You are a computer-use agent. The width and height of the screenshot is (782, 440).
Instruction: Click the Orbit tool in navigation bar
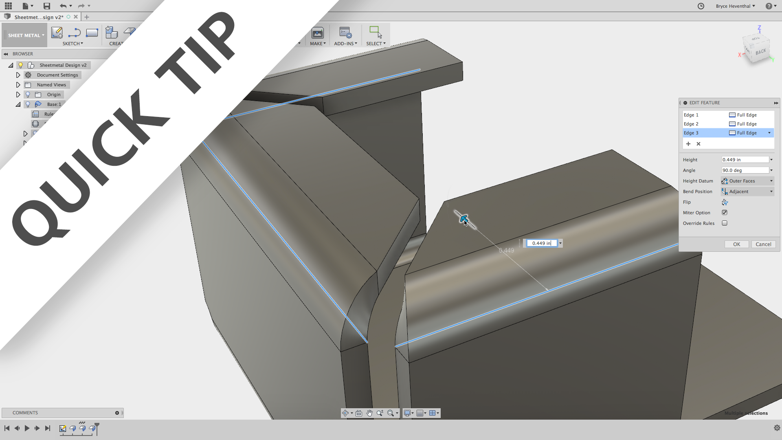345,413
